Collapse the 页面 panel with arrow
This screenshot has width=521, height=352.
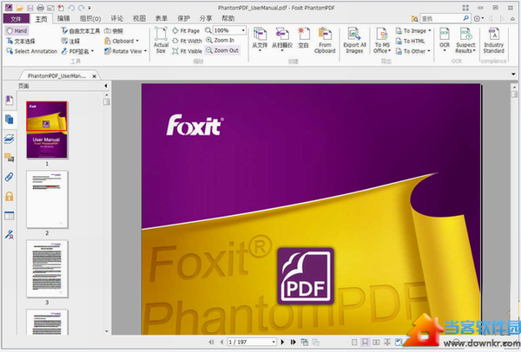(106, 86)
